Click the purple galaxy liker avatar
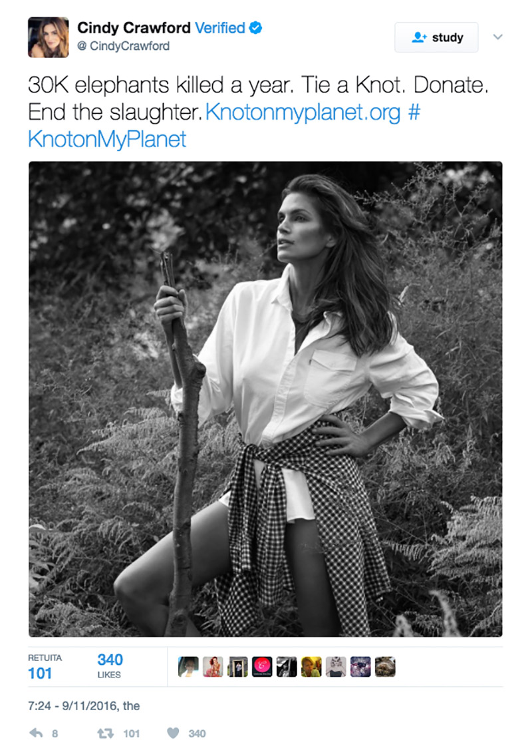Screen dimensions: 532x756 (x=360, y=667)
